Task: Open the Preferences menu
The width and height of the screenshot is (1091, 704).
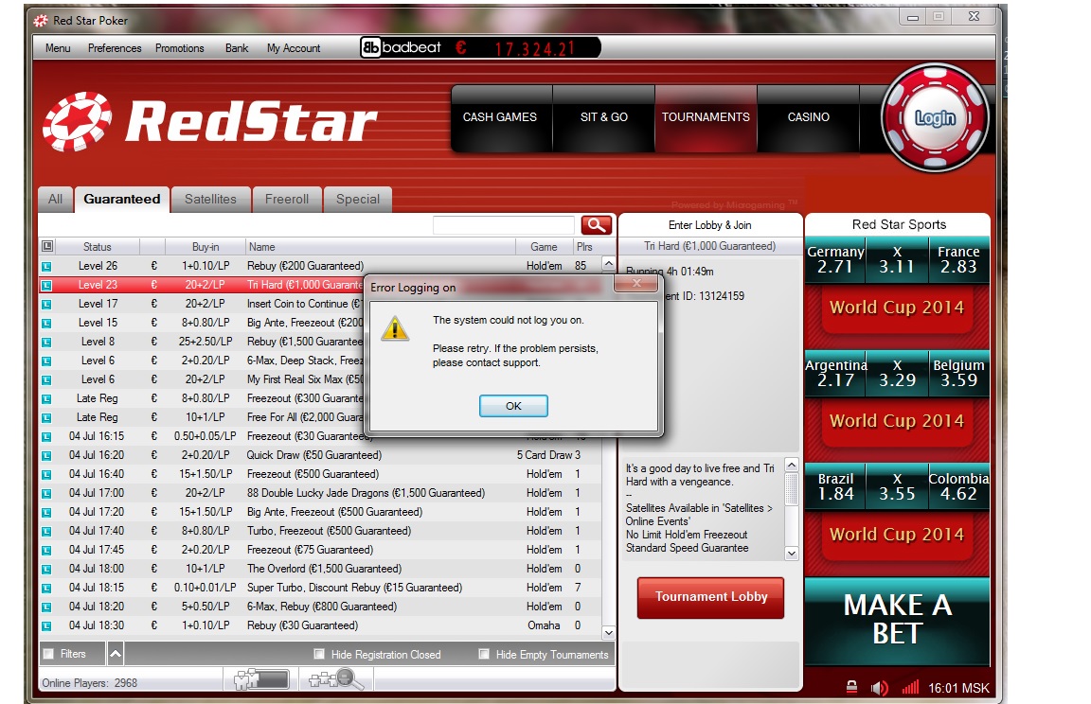Action: coord(115,48)
